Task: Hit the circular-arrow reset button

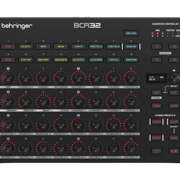Action: coord(157,151)
